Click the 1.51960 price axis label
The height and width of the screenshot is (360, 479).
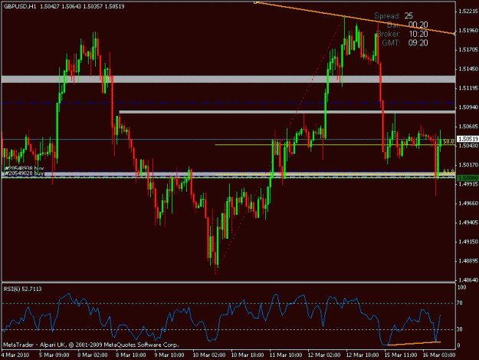click(x=468, y=31)
